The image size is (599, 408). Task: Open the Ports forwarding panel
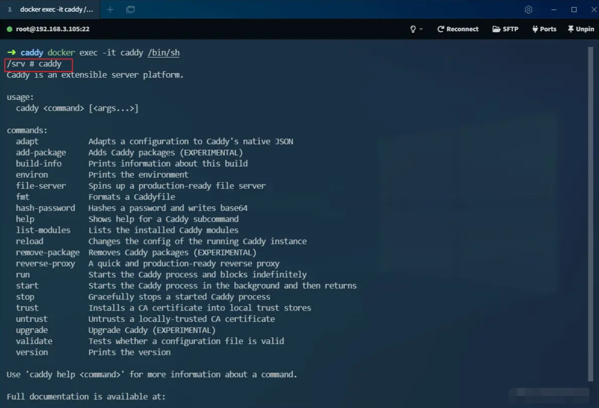(x=544, y=29)
